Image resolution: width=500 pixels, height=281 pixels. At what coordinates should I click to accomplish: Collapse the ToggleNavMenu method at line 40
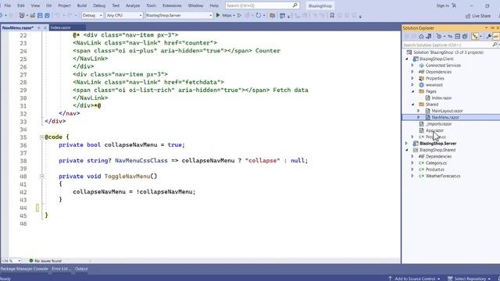pos(41,176)
